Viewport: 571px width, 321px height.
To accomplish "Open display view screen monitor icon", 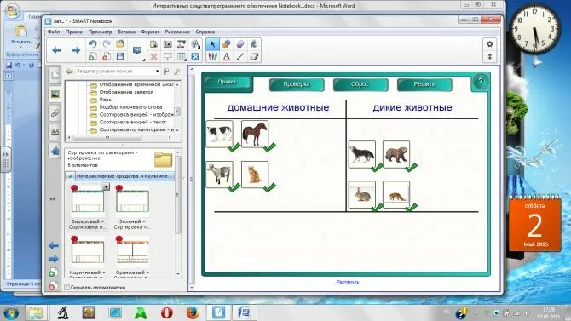I will pyautogui.click(x=137, y=50).
